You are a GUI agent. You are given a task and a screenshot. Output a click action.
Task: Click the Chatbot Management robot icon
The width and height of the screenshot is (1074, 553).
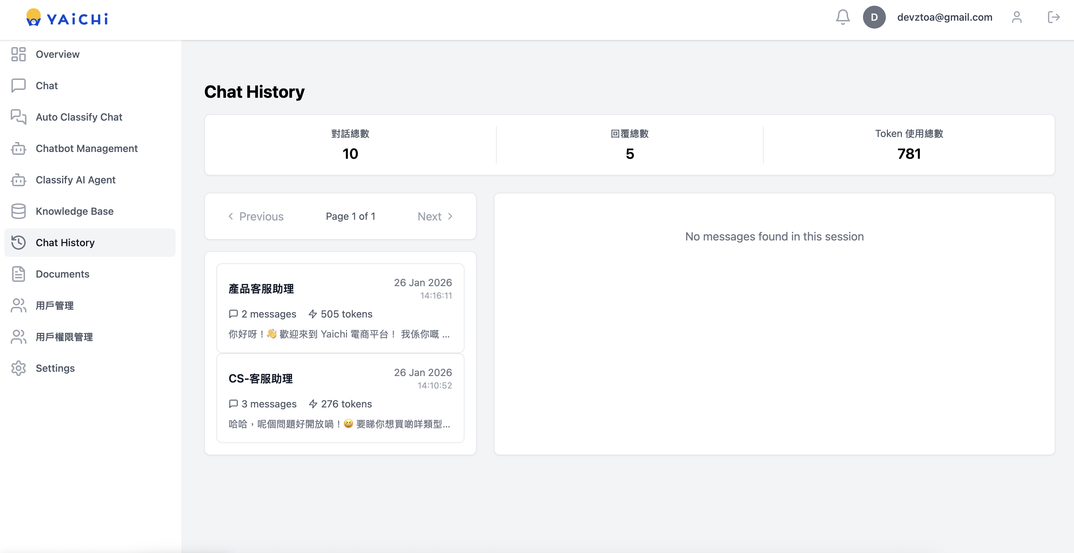[x=18, y=148]
